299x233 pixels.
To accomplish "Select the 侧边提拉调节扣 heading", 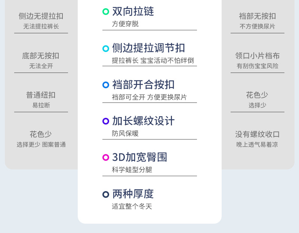I will pos(148,48).
